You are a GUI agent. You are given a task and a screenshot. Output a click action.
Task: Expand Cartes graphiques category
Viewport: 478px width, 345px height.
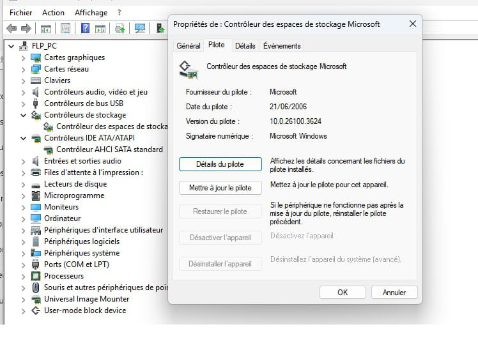tap(23, 58)
